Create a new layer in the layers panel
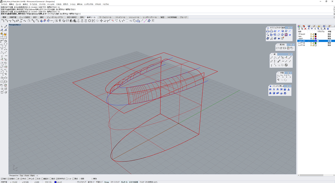The image size is (335, 183). (x=299, y=29)
